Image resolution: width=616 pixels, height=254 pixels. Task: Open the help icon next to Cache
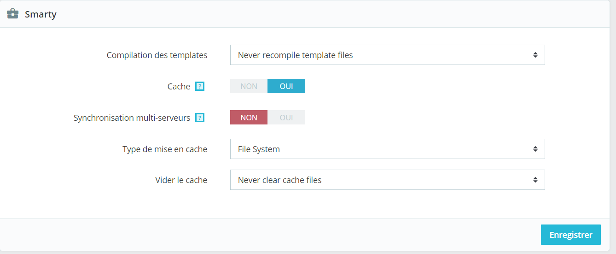click(x=200, y=86)
